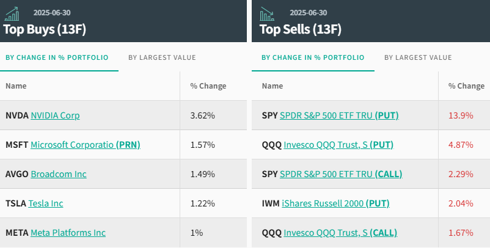490x248 pixels.
Task: Click the Top Sells falling chart icon
Action: 268,13
